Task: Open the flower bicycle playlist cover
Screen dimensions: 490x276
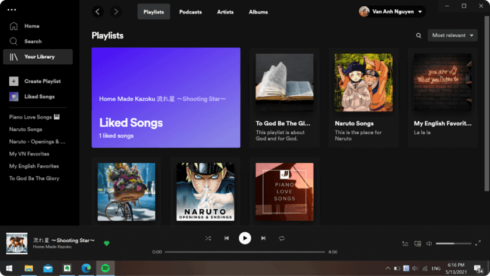Action: point(126,191)
